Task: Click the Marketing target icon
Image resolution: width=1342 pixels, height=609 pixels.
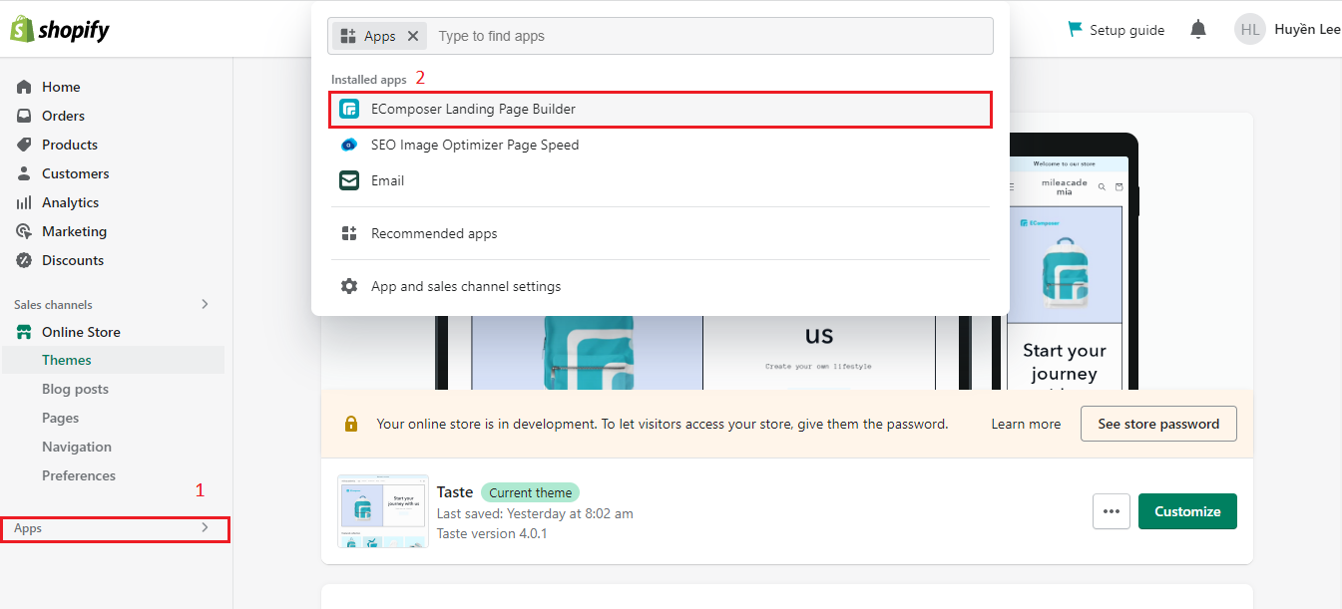Action: [24, 231]
